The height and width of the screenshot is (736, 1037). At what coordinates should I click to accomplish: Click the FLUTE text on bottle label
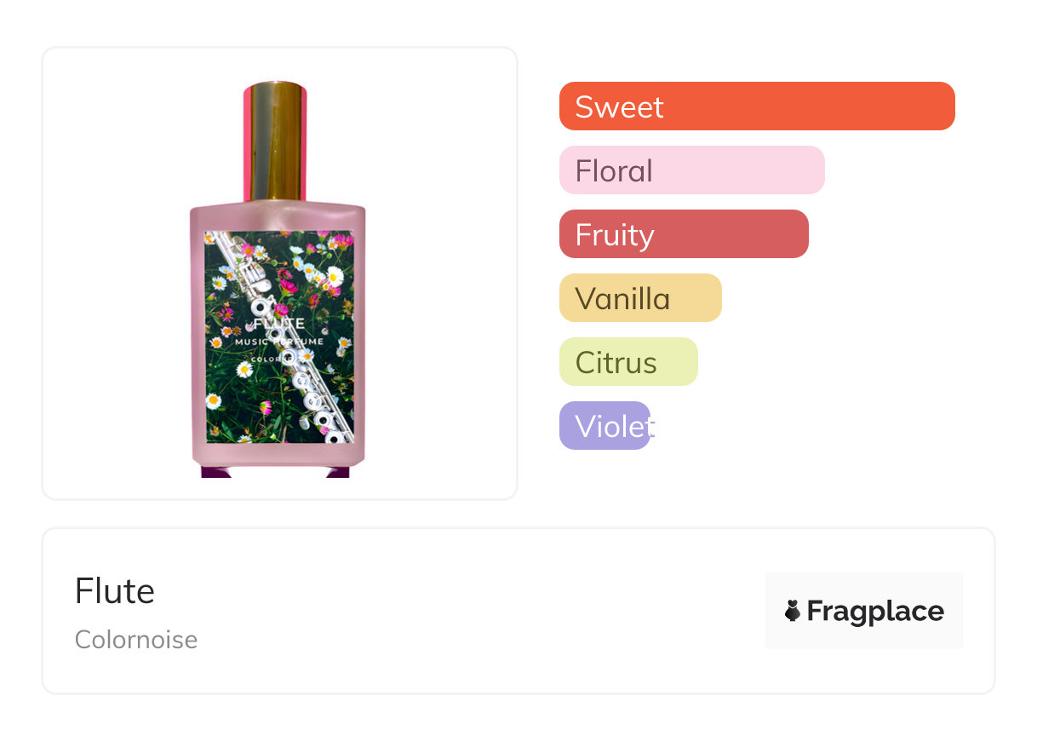pos(279,324)
